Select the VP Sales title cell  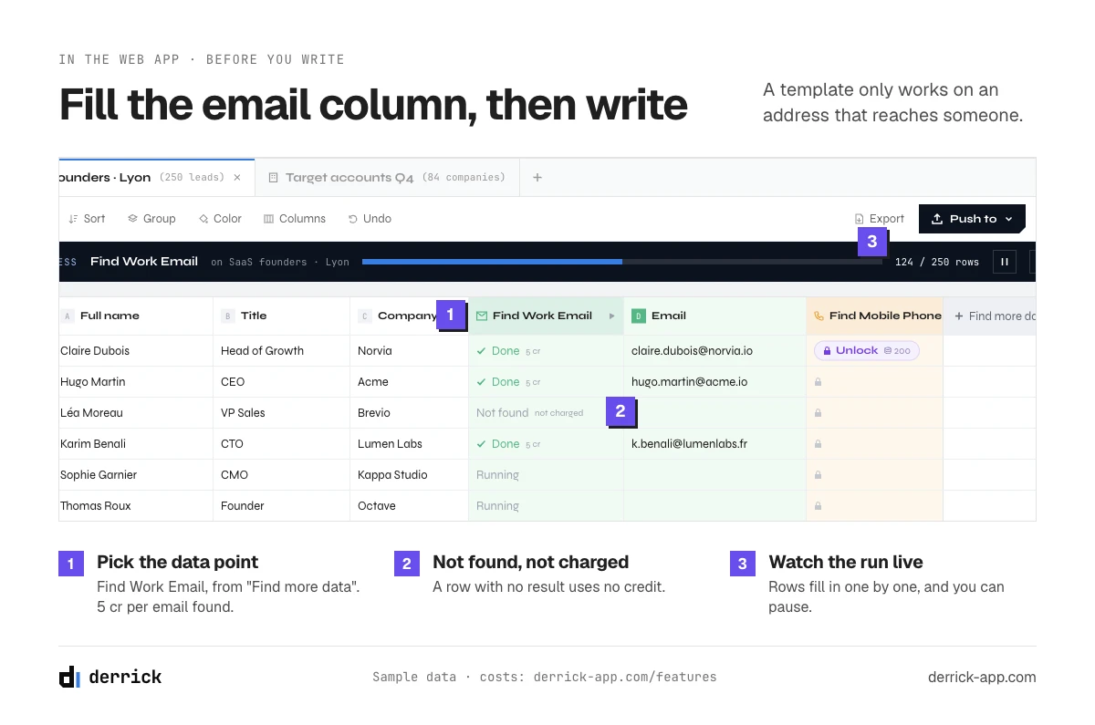pyautogui.click(x=281, y=413)
